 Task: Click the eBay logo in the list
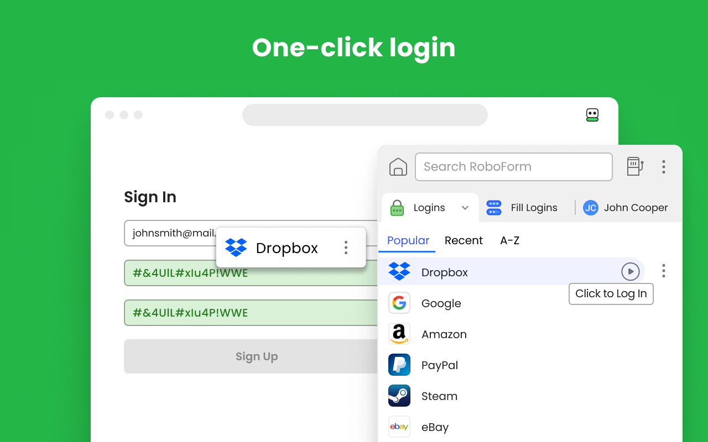point(399,427)
